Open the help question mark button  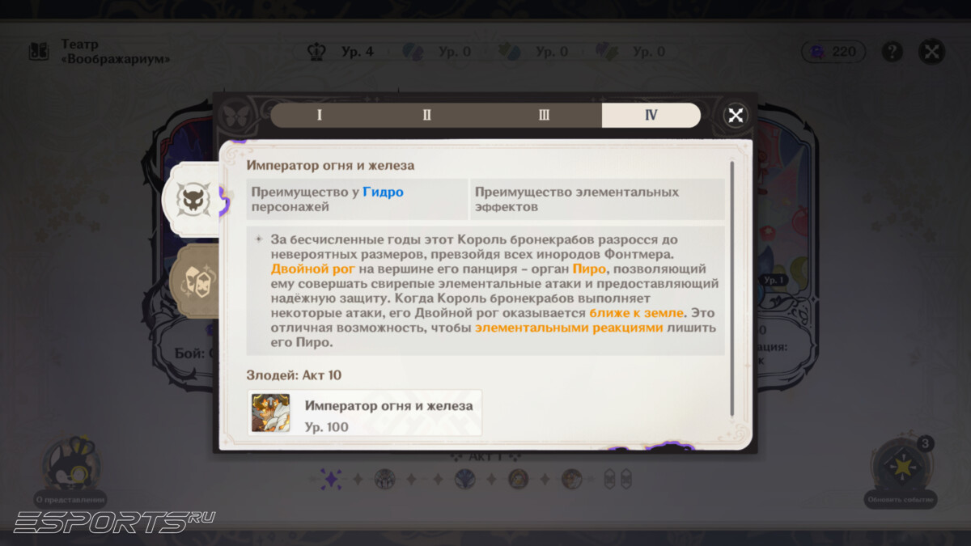pos(892,52)
